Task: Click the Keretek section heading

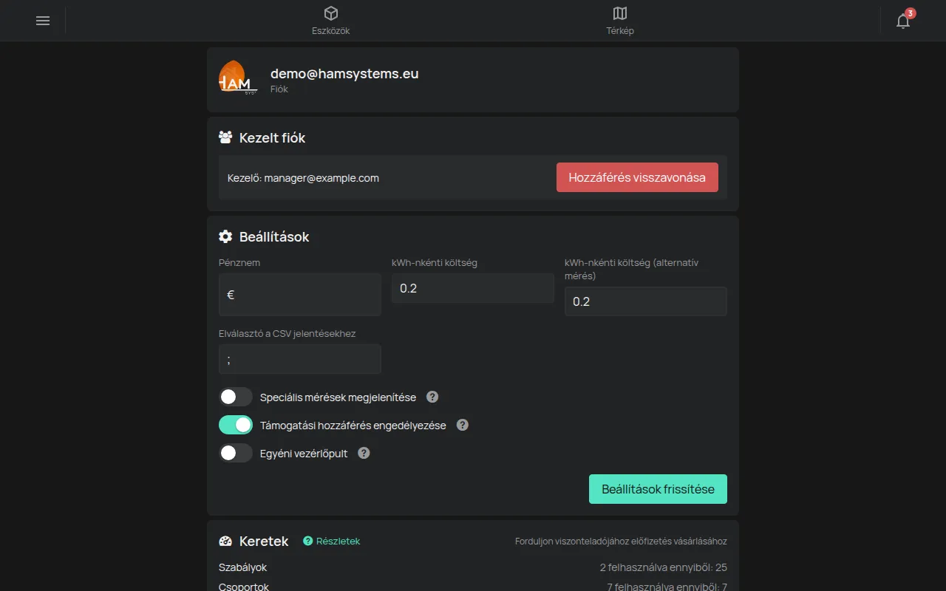Action: 264,541
